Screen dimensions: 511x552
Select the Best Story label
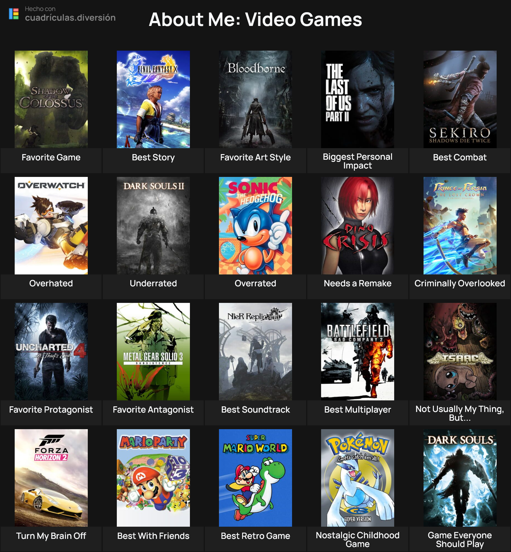[x=153, y=158]
